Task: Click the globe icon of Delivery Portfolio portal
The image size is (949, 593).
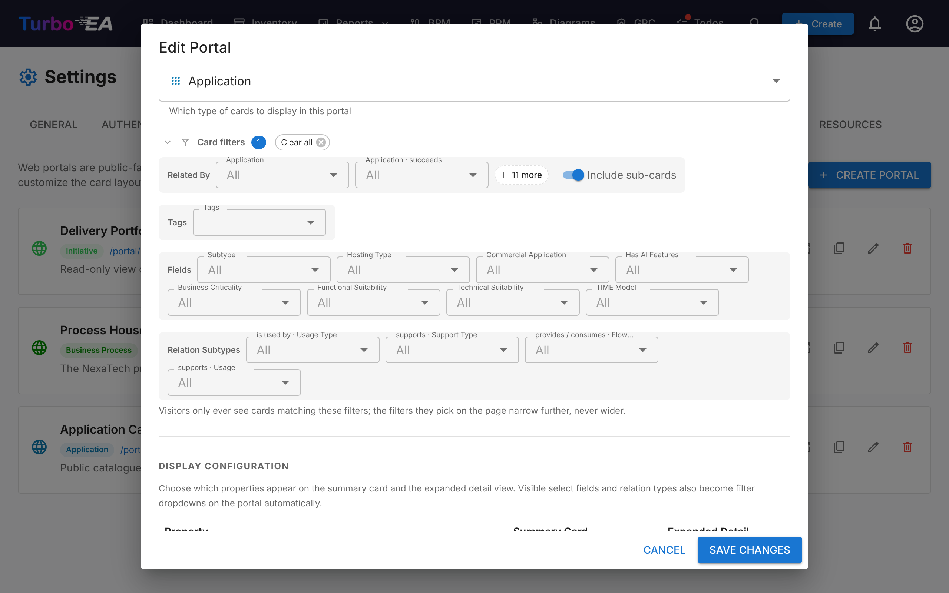Action: [x=39, y=248]
